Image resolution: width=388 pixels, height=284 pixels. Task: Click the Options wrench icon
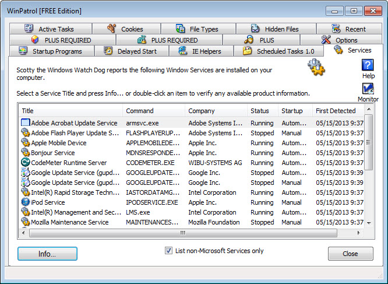click(x=326, y=40)
